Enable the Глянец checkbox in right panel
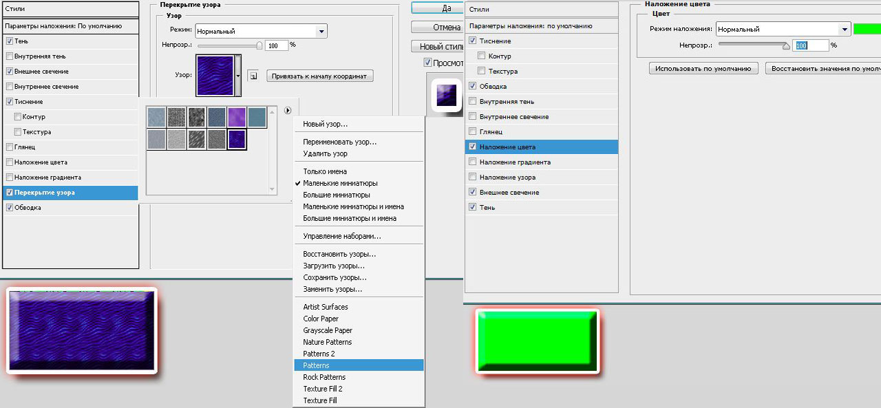This screenshot has width=881, height=408. [472, 131]
